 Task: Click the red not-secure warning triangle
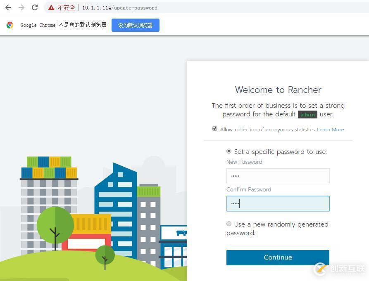tap(51, 7)
